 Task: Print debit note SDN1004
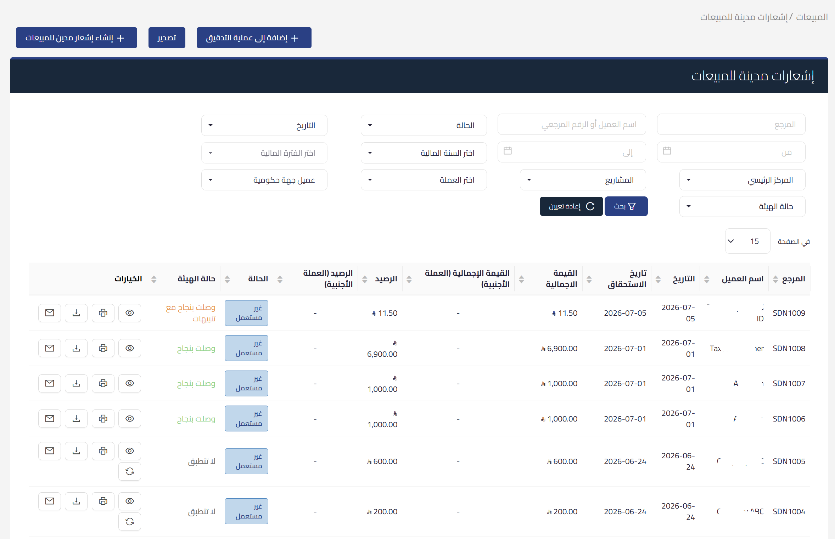click(103, 501)
